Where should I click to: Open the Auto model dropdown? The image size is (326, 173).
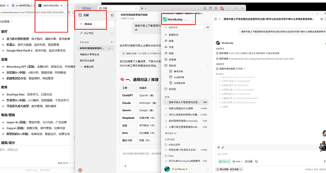238,161
